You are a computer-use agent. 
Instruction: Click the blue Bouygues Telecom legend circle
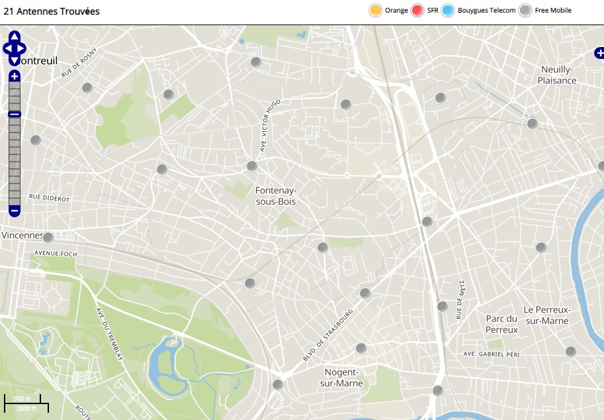click(448, 11)
